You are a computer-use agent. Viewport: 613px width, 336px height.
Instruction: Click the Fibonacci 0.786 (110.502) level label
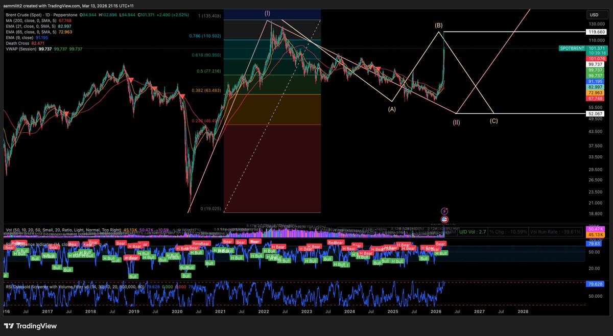click(205, 36)
